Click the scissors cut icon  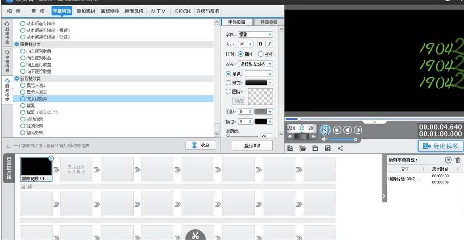pos(195,235)
